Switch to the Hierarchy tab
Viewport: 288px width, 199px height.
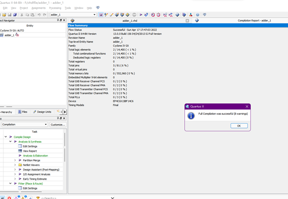[6, 112]
